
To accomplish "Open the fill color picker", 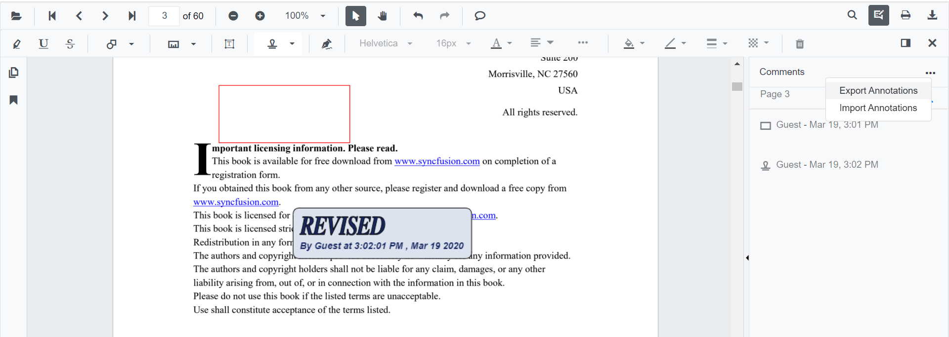I will pyautogui.click(x=634, y=43).
